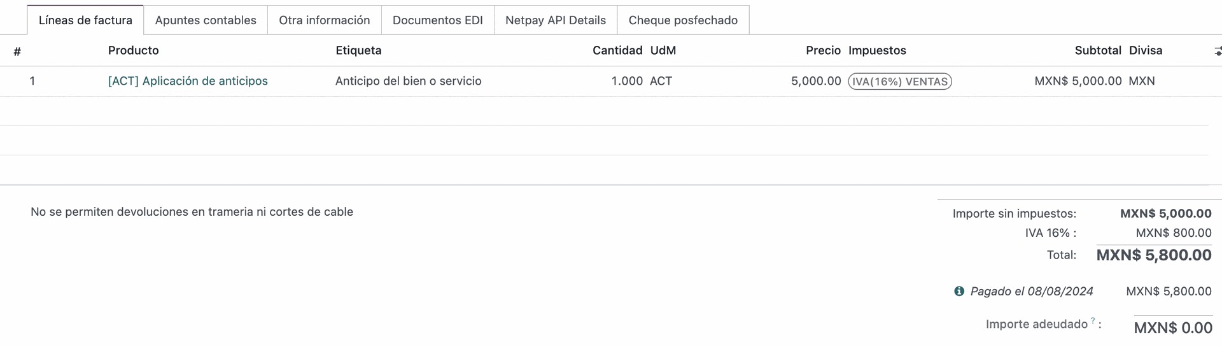The image size is (1222, 347).
Task: Open the Netpay API Details tab
Action: pyautogui.click(x=556, y=20)
